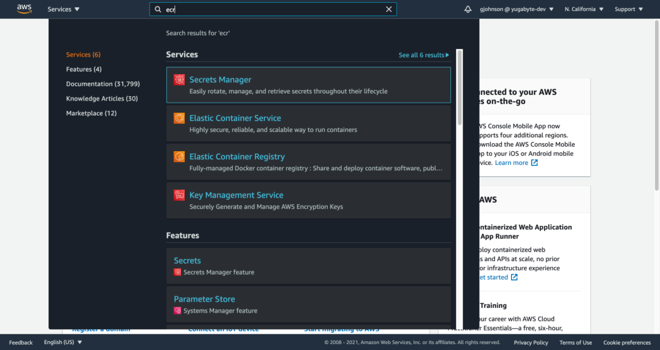This screenshot has height=350, width=660.
Task: Click the magnifier icon in the search bar
Action: (157, 9)
